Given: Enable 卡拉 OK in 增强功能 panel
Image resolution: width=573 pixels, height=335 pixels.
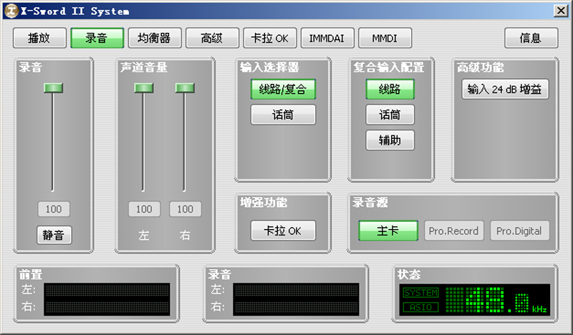Looking at the screenshot, I should tap(283, 230).
